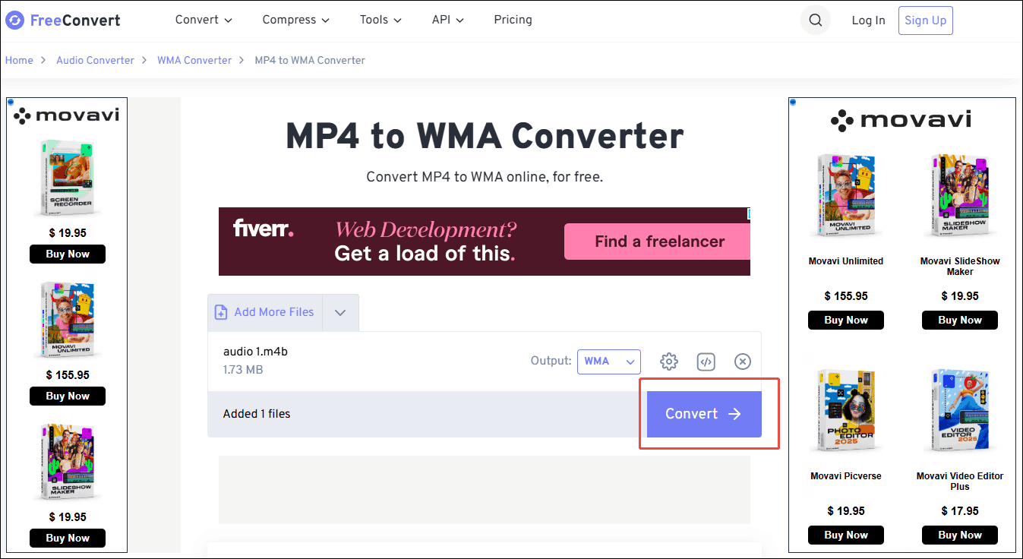The width and height of the screenshot is (1023, 559).
Task: Open the Tools menu
Action: click(x=381, y=20)
